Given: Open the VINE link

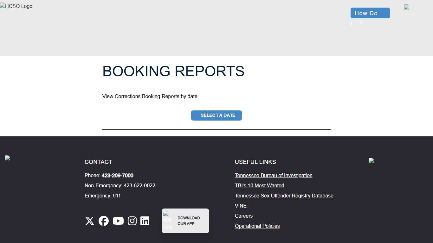Looking at the screenshot, I should click(x=241, y=206).
